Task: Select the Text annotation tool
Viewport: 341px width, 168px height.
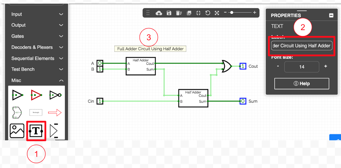Action: (36, 131)
